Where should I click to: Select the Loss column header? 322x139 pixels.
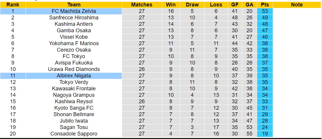pyautogui.click(x=216, y=5)
